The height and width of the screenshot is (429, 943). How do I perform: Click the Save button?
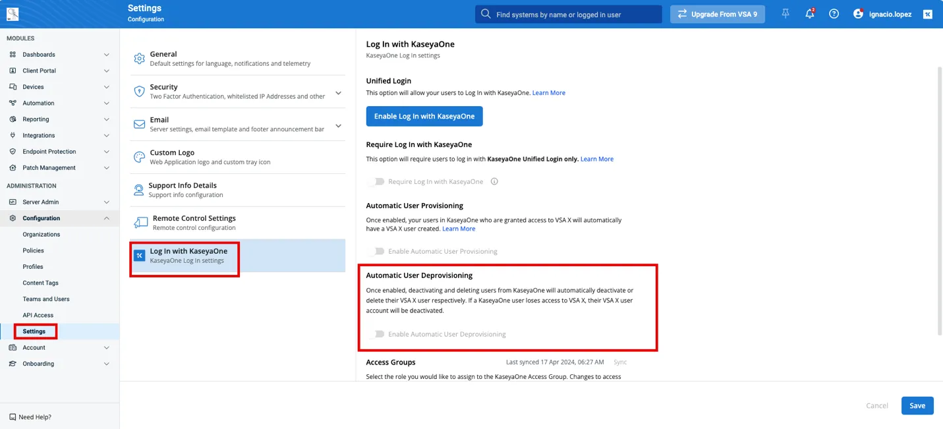click(917, 406)
